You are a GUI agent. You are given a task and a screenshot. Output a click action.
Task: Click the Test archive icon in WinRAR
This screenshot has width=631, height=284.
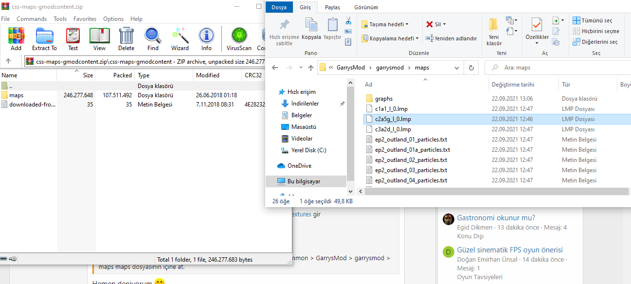[73, 39]
